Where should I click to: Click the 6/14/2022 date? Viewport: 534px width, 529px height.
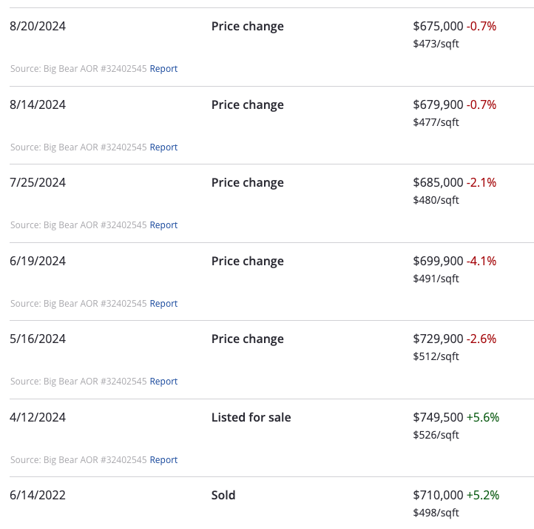pos(38,496)
